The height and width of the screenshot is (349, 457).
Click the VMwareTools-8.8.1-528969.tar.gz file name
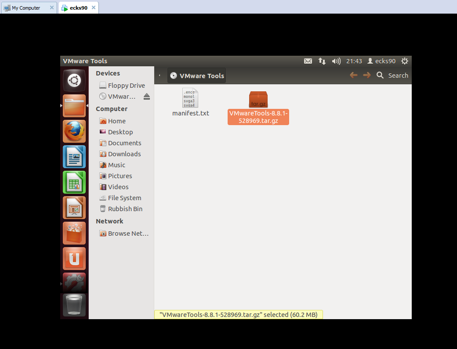coord(258,117)
